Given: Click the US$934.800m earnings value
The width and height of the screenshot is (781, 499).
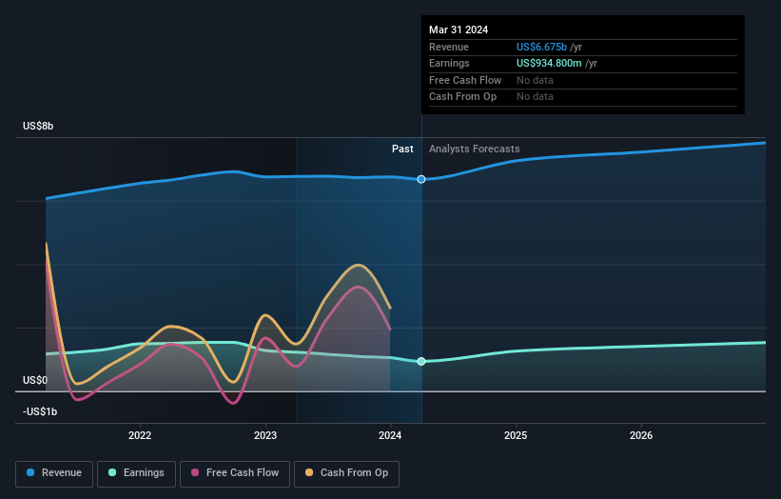Looking at the screenshot, I should (x=549, y=63).
